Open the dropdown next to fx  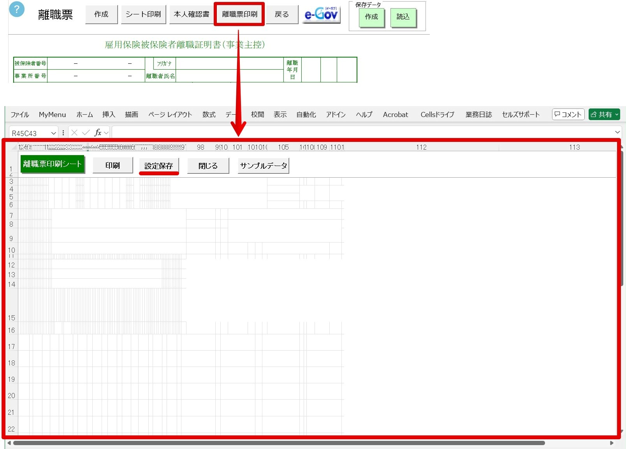106,133
